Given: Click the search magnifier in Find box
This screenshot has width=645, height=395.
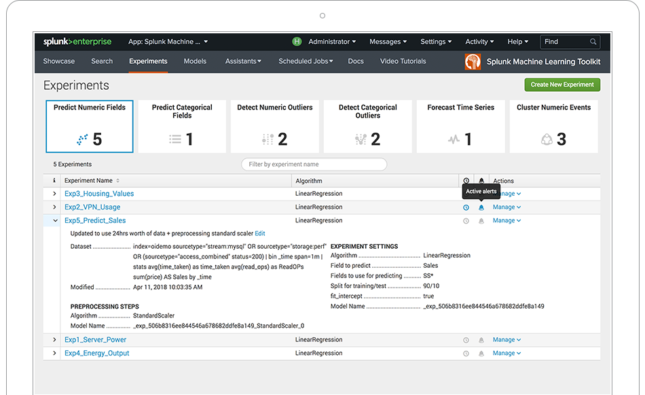Looking at the screenshot, I should point(593,42).
